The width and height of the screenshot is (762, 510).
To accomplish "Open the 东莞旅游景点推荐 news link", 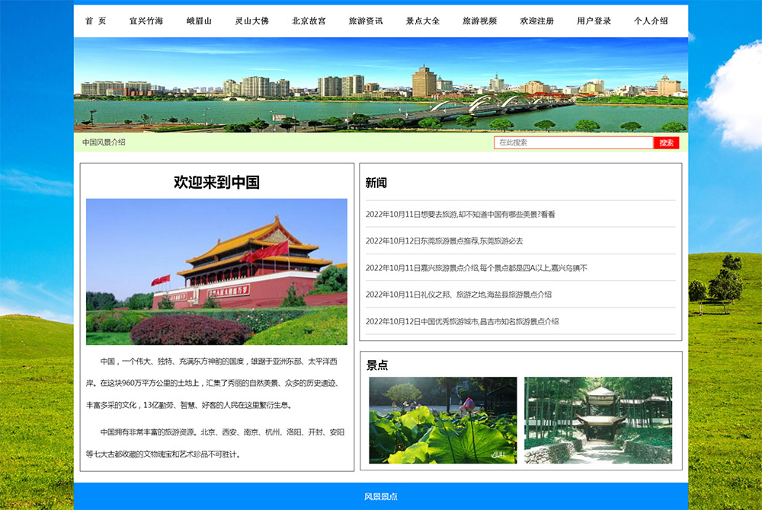I will coord(444,241).
